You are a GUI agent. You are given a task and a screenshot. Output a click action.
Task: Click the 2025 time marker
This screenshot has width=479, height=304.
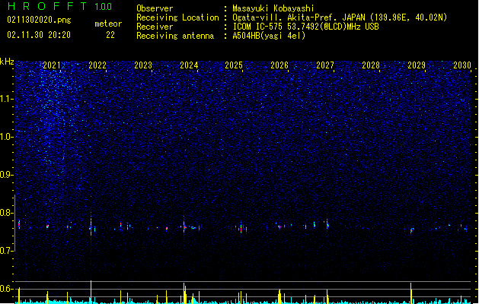pos(234,65)
